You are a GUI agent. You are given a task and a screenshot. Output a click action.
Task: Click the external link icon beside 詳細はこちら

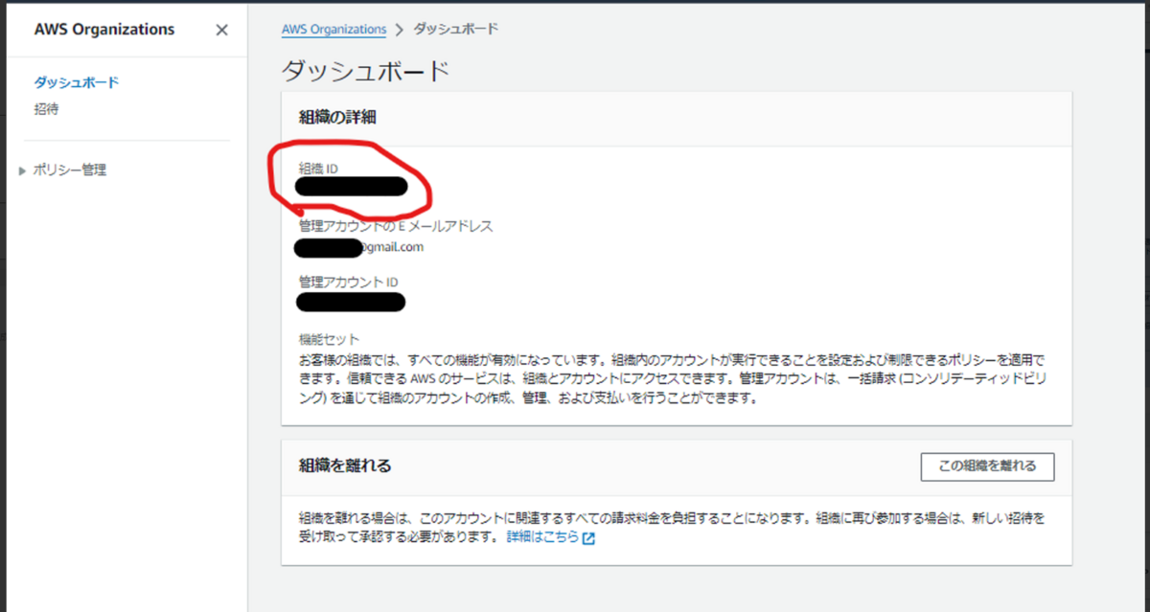(x=589, y=538)
